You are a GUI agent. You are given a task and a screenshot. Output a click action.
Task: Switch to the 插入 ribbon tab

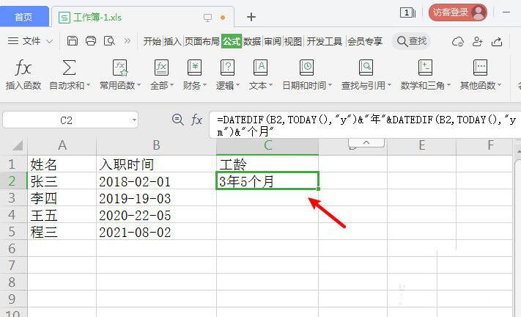[173, 42]
